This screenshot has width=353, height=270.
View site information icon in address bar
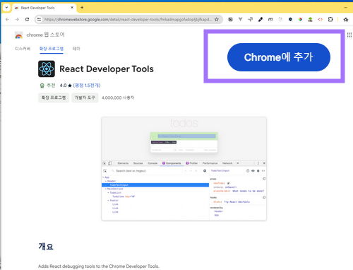[39, 19]
